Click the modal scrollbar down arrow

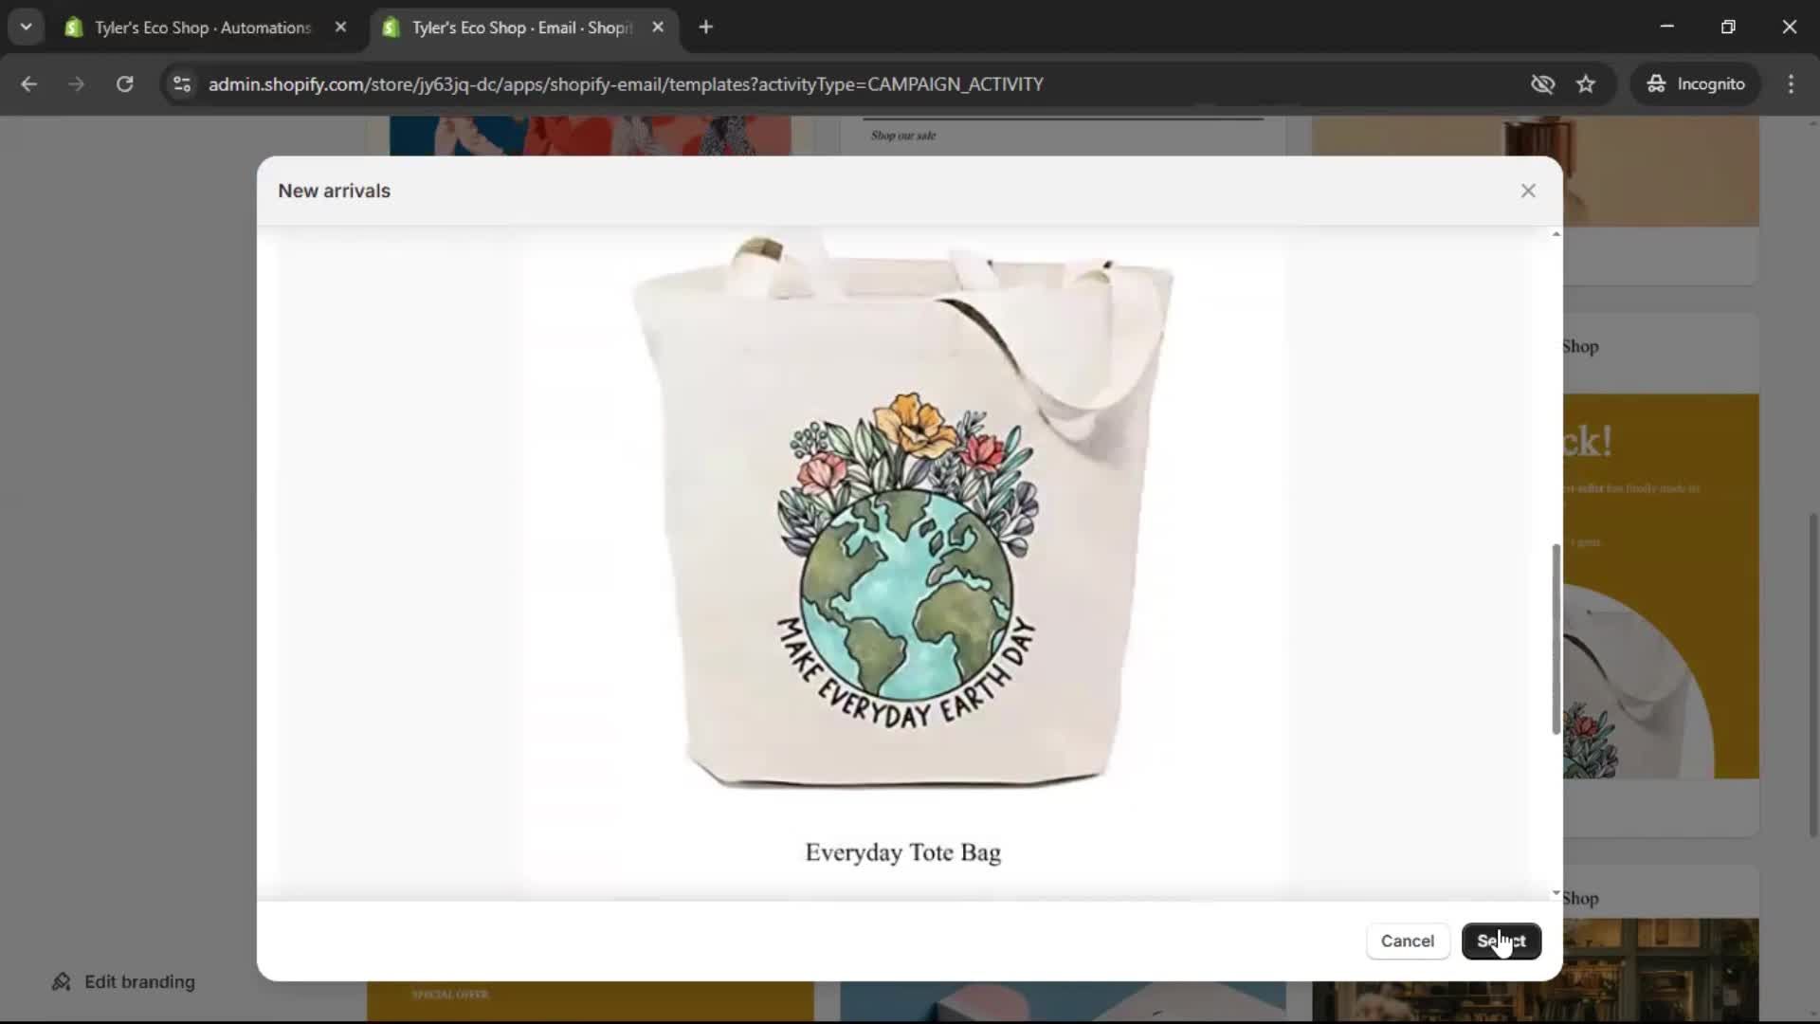pos(1555,892)
